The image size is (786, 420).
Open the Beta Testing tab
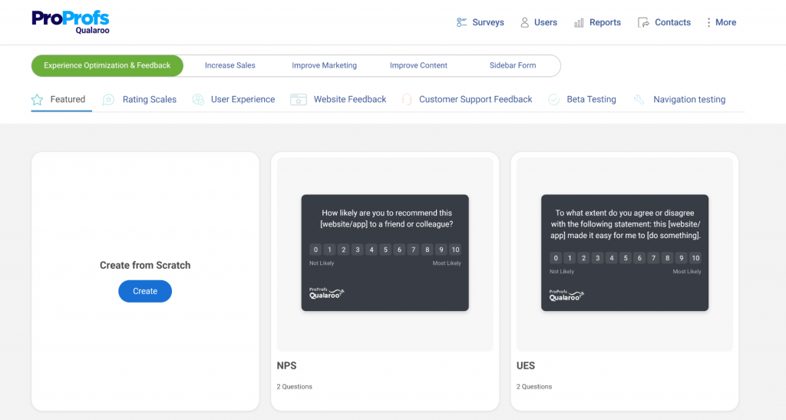pos(582,100)
